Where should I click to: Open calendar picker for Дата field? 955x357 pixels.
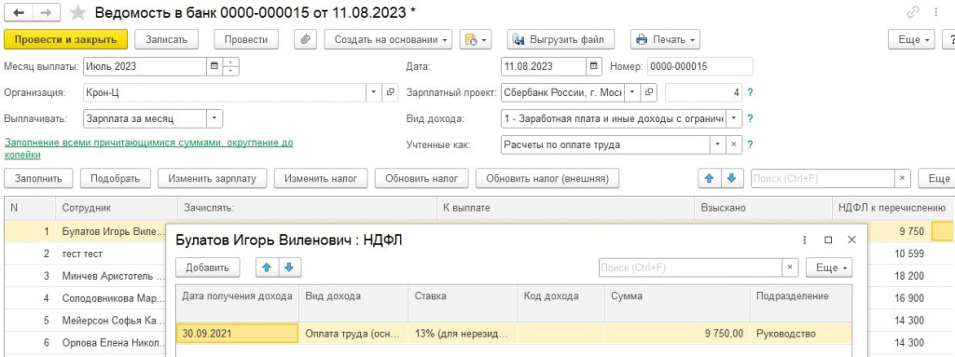point(594,66)
